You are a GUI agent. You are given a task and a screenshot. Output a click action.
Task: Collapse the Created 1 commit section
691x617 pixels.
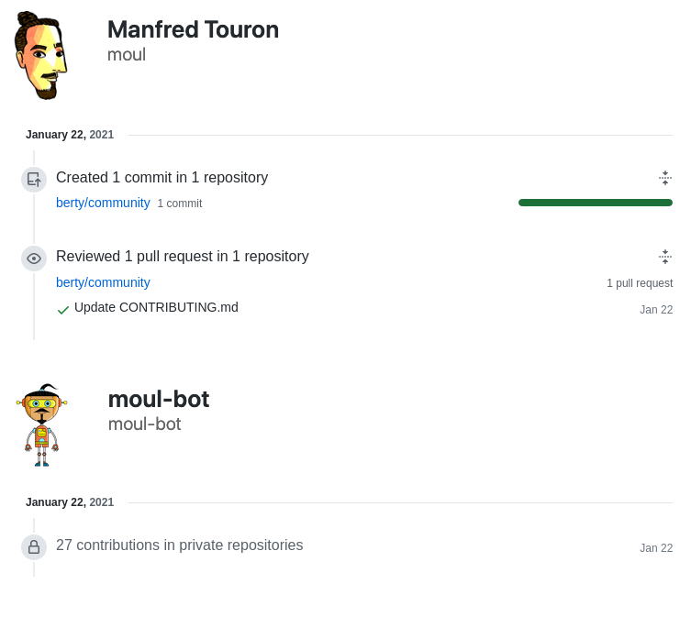pos(665,178)
